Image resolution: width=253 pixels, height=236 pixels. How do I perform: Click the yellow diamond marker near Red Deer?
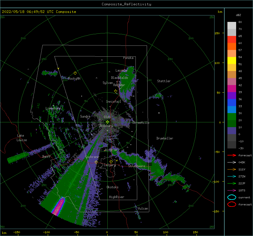click(116, 91)
